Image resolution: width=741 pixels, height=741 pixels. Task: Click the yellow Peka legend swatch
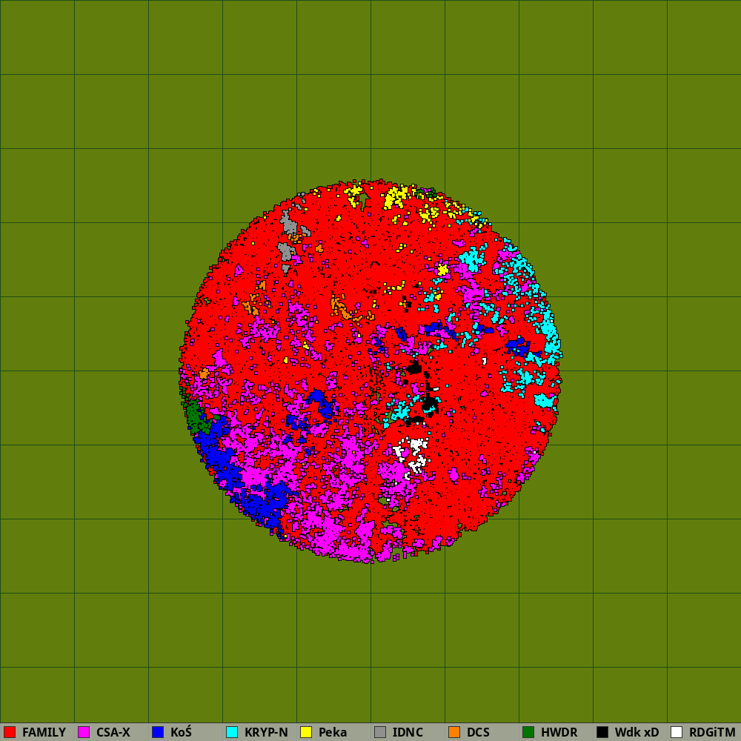306,732
